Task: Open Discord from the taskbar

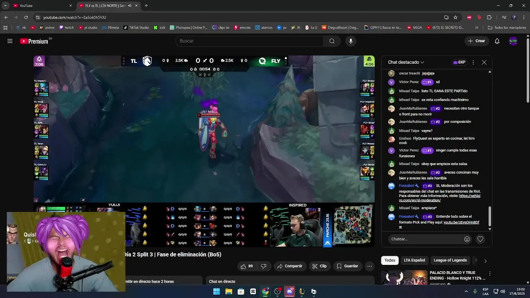Action: 289,291
